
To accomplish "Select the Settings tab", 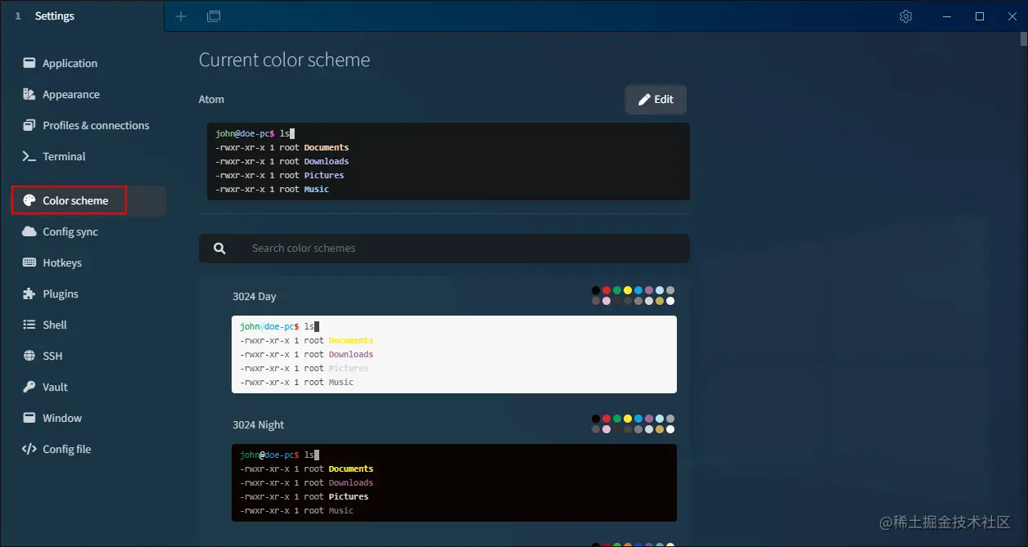I will pos(82,16).
